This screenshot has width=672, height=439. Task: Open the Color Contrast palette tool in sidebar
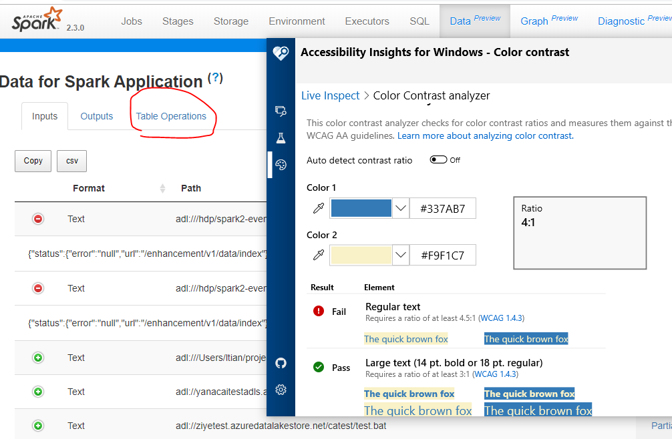(281, 164)
